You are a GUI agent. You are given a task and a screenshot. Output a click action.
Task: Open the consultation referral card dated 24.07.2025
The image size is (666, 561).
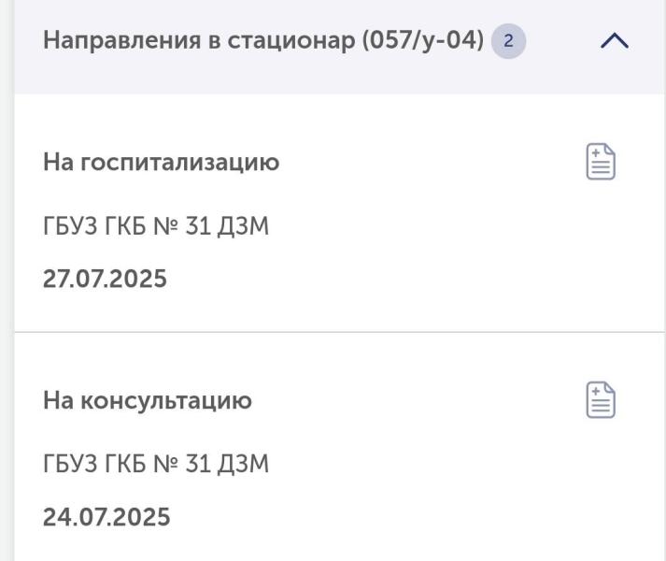(340, 447)
